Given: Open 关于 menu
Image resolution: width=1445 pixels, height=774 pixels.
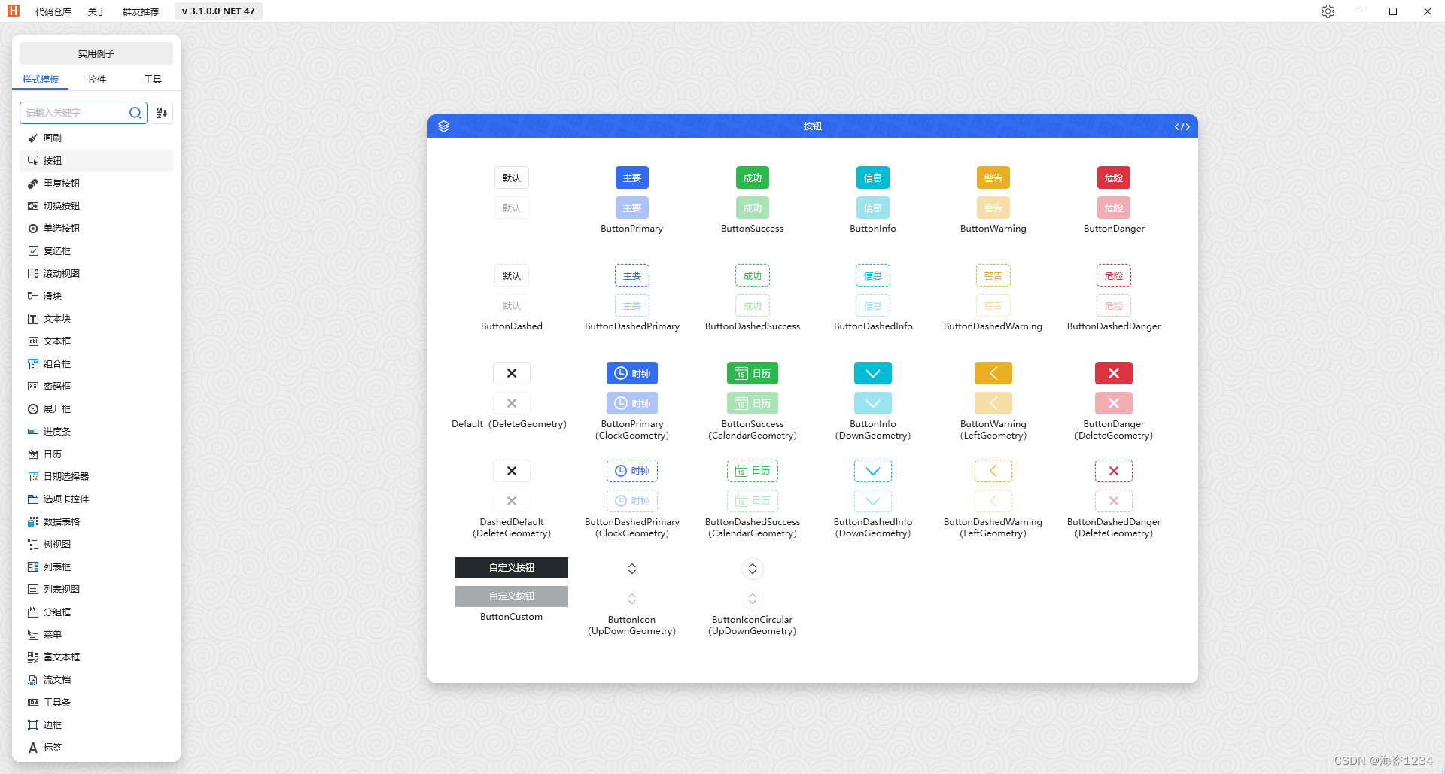Looking at the screenshot, I should (x=97, y=11).
